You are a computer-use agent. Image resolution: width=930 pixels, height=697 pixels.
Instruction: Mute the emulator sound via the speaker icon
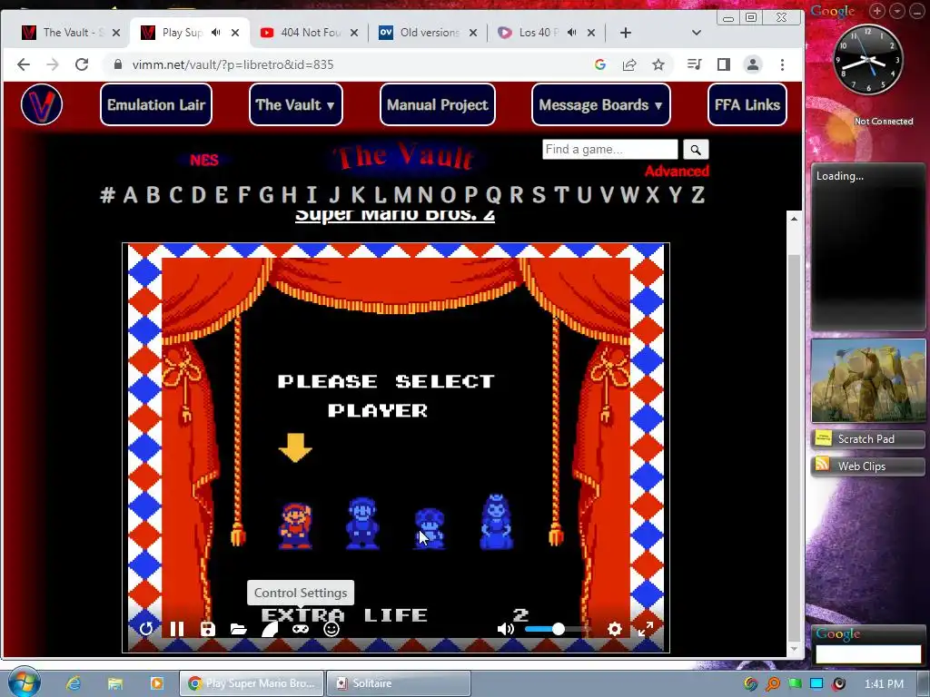(x=505, y=629)
